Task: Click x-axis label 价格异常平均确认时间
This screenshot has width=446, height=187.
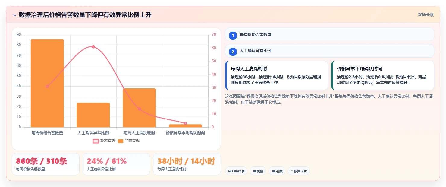Action: (185, 133)
